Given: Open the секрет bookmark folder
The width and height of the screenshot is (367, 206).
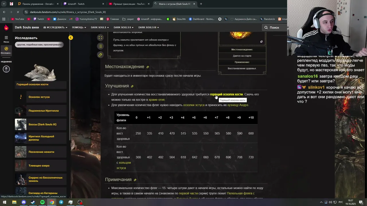Looking at the screenshot, I should [128, 19].
